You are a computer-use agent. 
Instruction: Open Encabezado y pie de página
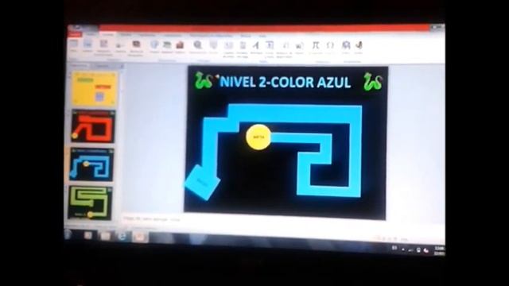coord(243,48)
